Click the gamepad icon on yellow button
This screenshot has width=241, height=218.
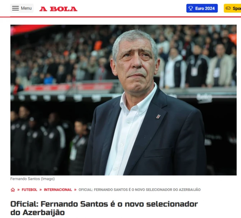(x=228, y=8)
